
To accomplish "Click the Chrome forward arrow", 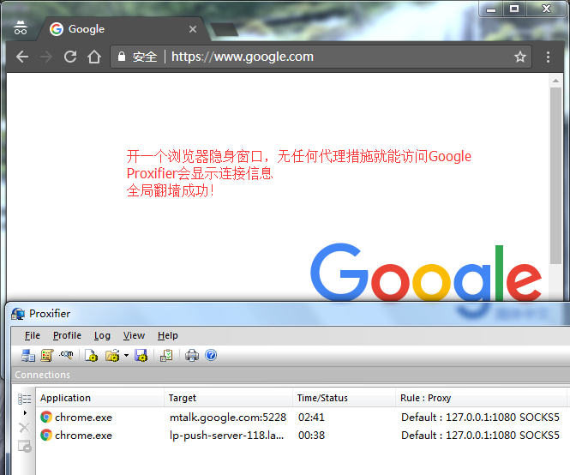I will pyautogui.click(x=46, y=57).
